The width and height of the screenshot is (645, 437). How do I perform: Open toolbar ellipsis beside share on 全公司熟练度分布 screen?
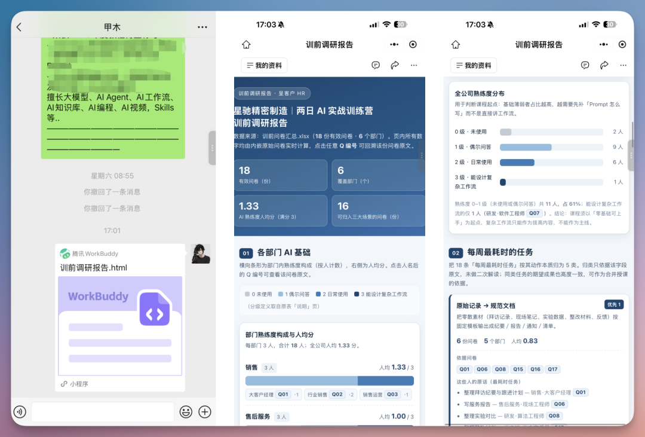pos(623,65)
